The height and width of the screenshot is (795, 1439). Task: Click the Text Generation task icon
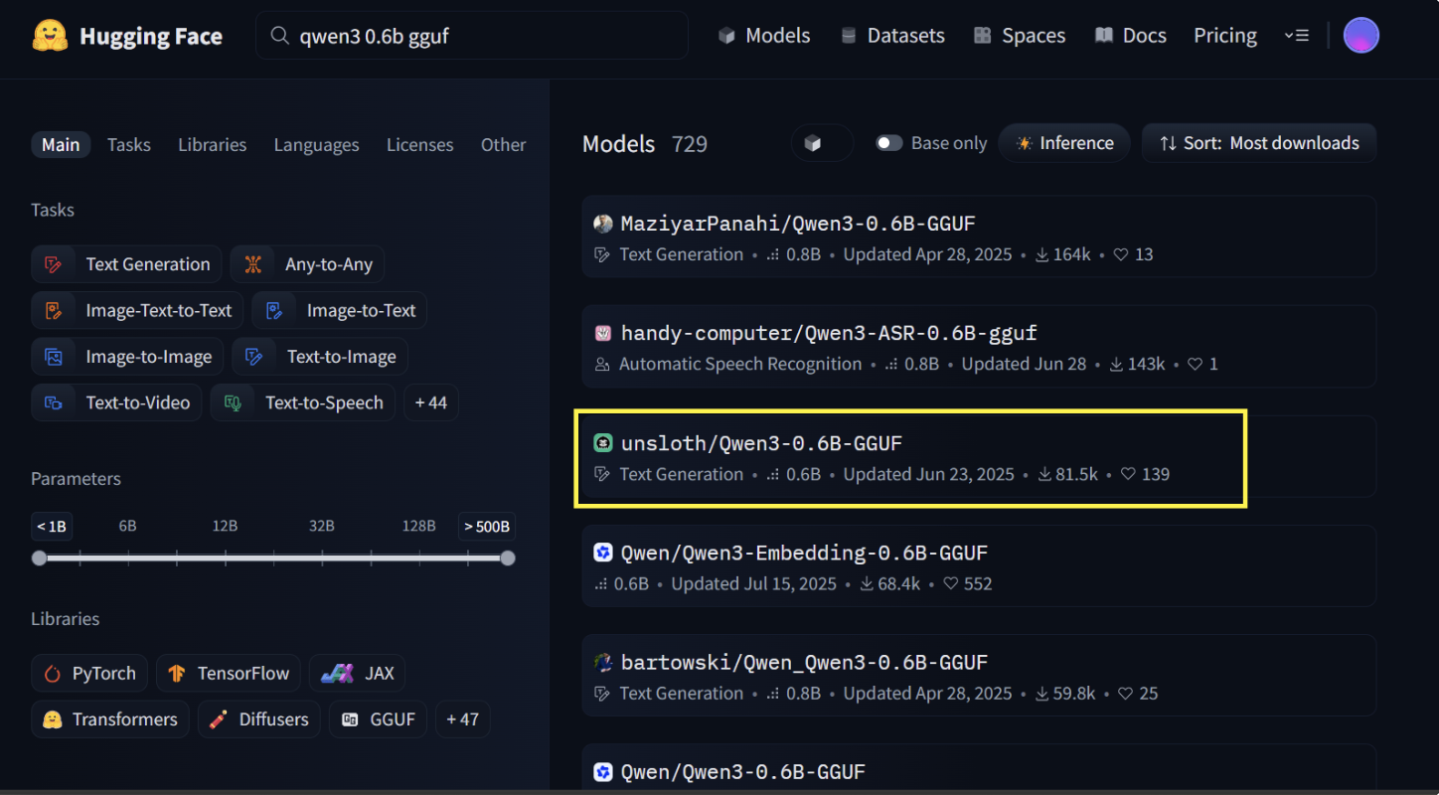[54, 264]
